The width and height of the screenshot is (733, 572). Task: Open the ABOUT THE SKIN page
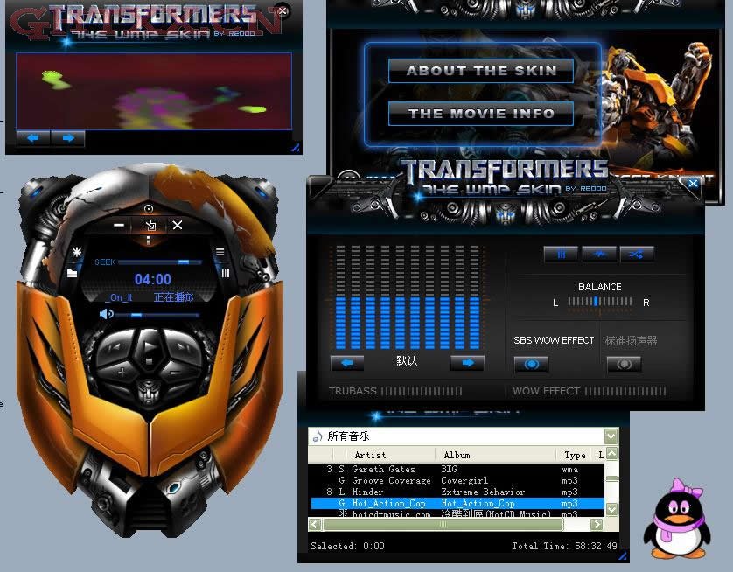[x=480, y=71]
